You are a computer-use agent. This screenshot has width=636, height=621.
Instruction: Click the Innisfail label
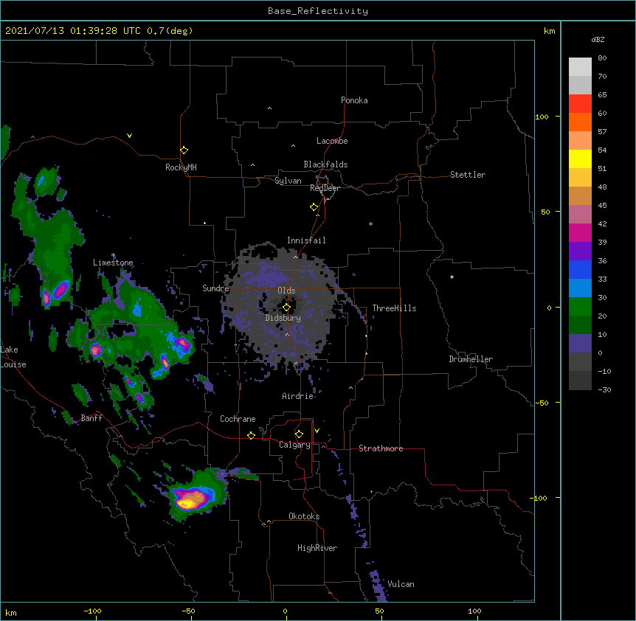click(306, 240)
